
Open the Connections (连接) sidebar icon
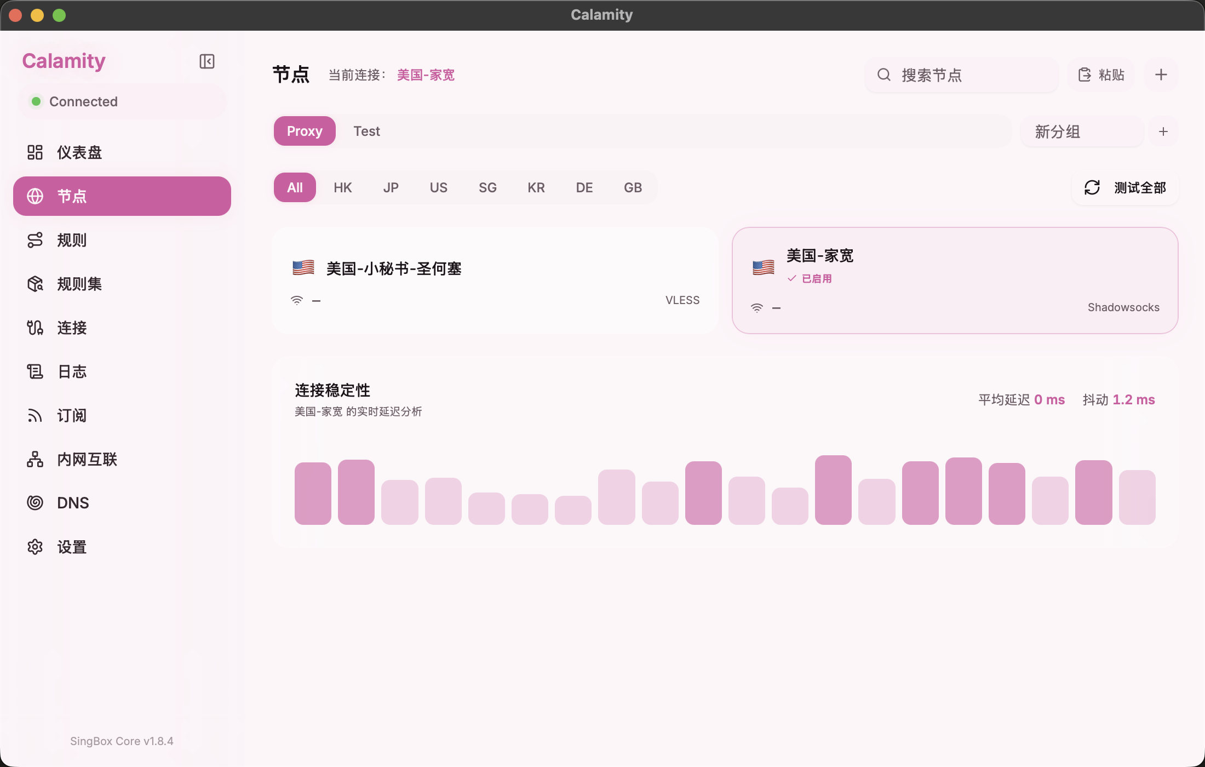click(35, 328)
